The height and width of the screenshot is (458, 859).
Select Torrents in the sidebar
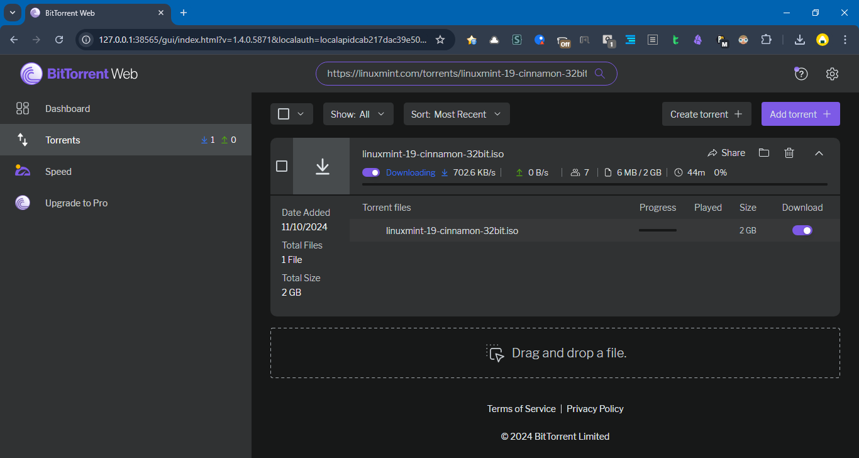click(126, 140)
